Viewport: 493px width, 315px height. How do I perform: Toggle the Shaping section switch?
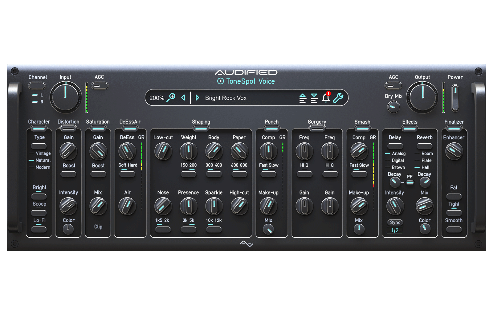[x=201, y=128]
